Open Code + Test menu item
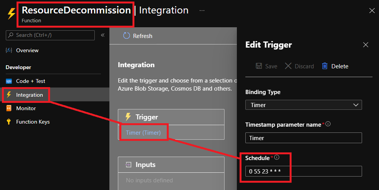The height and width of the screenshot is (190, 379). click(30, 81)
